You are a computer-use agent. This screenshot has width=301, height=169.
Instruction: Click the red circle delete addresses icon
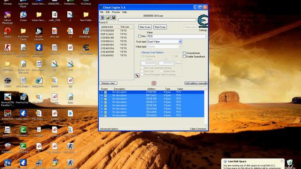[x=154, y=83]
